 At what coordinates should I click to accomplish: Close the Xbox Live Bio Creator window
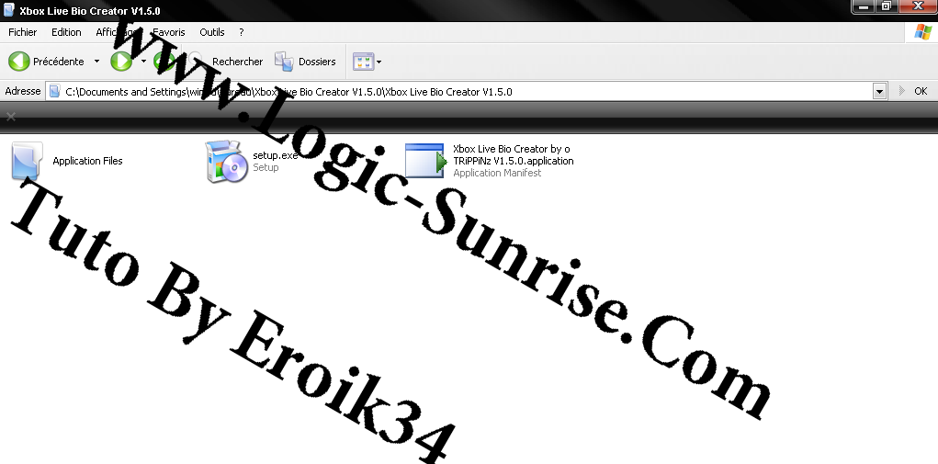click(918, 6)
